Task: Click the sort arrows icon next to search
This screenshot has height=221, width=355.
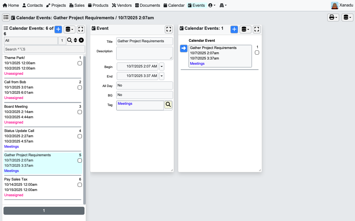Action: (75, 40)
